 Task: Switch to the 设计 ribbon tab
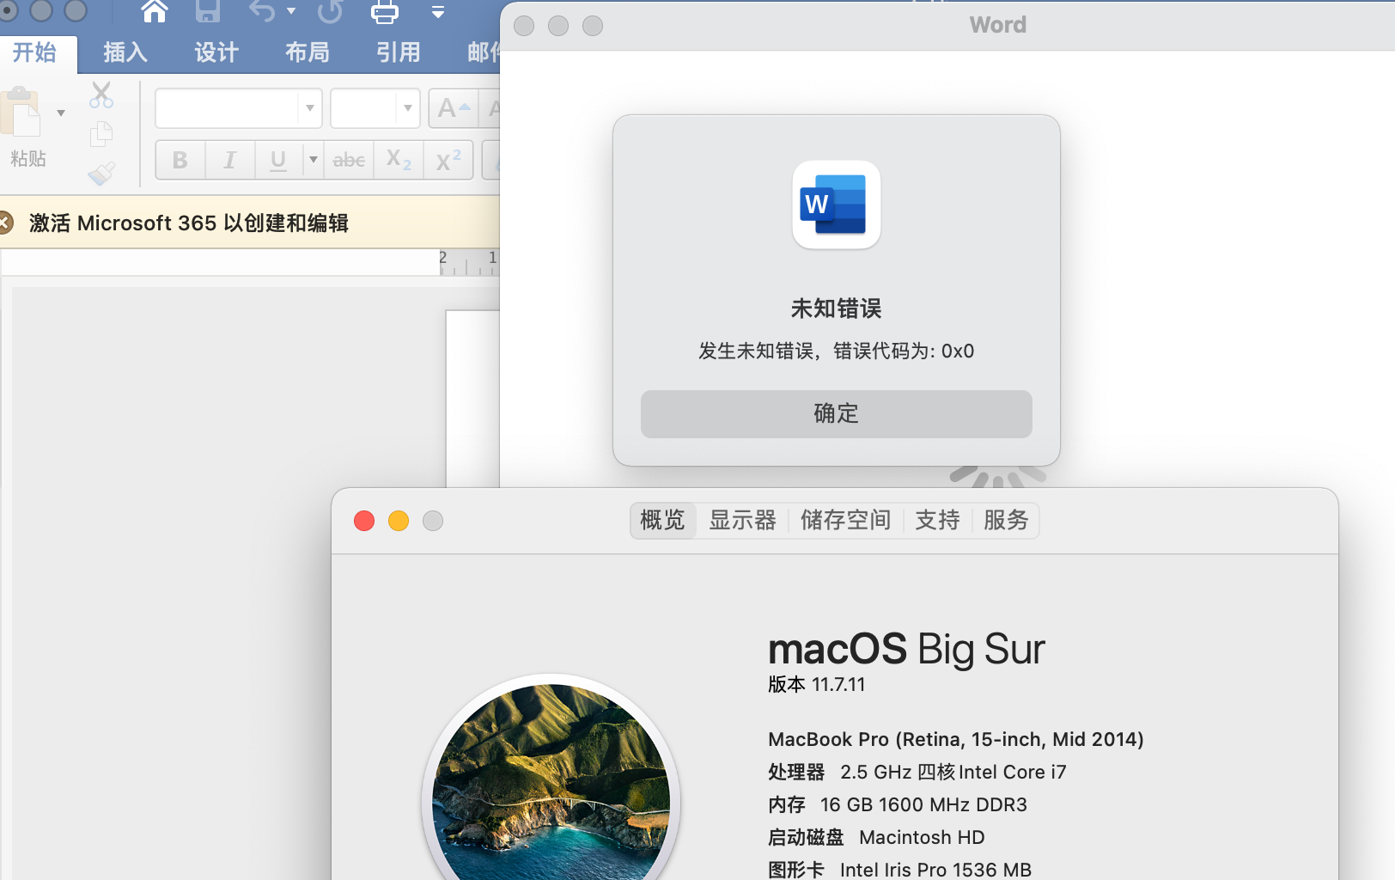click(x=216, y=52)
